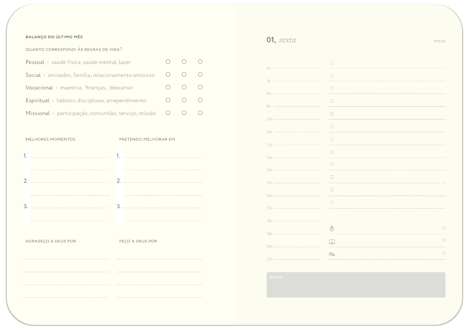The image size is (469, 330).
Task: Check the box for the exercise row
Action: 444,253
